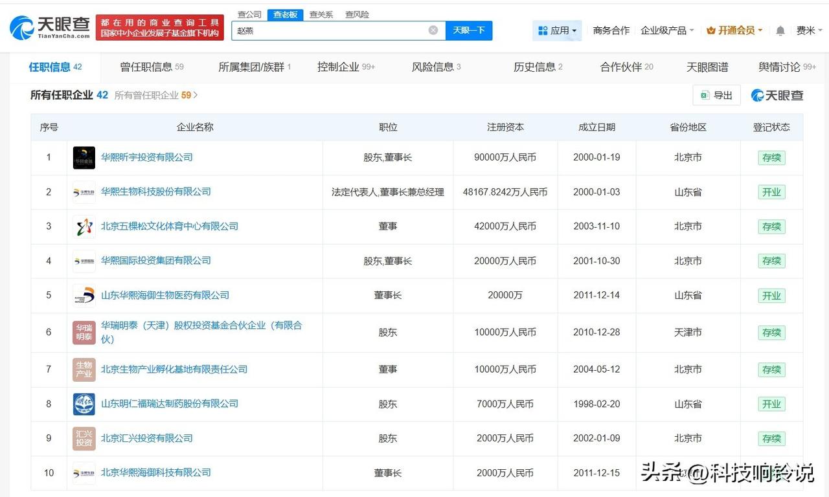829x497 pixels.
Task: Export table with 导出 button
Action: coord(716,95)
